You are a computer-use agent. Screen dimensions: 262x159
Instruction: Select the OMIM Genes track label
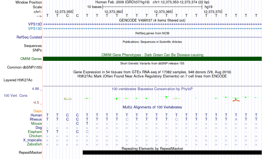31,59
